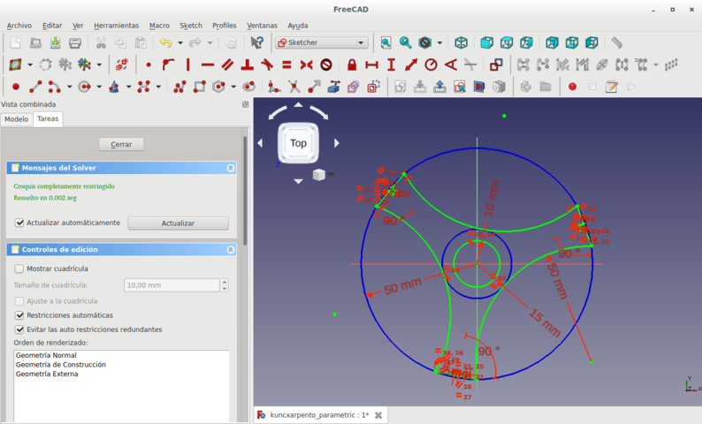Click the Actualizar button
Image resolution: width=702 pixels, height=424 pixels.
click(x=178, y=223)
